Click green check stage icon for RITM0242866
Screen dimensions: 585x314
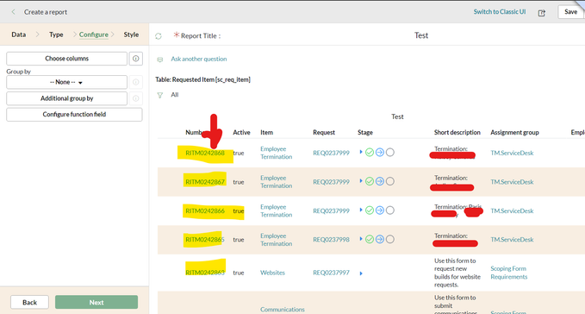coord(370,210)
